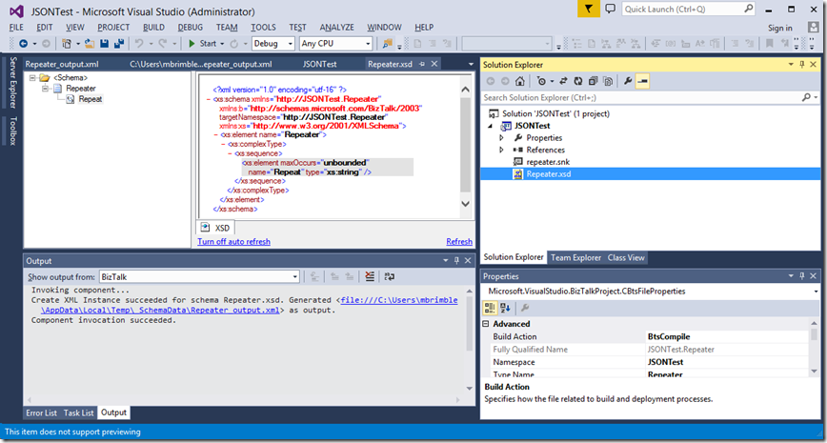Click the Home icon in Solution Explorer

coord(519,81)
